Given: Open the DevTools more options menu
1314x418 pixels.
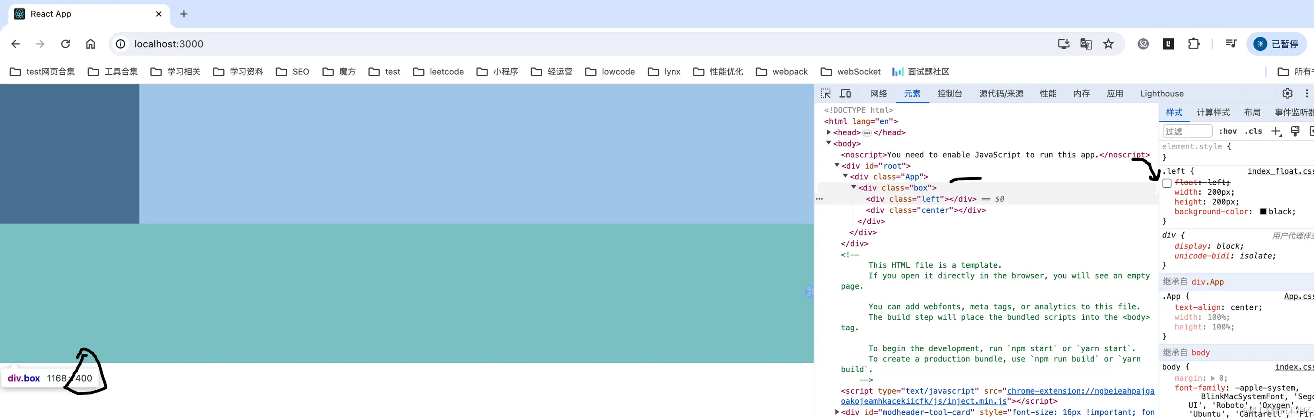Looking at the screenshot, I should 1306,93.
